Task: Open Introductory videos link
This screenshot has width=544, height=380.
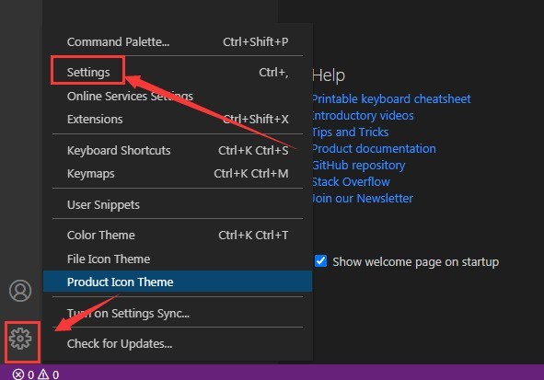Action: [363, 115]
